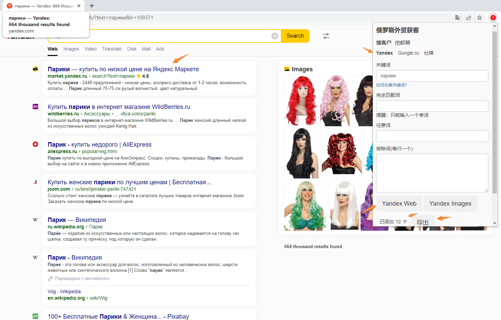Open the Яндекс Маркет парики result
Image resolution: width=501 pixels, height=320 pixels.
123,69
